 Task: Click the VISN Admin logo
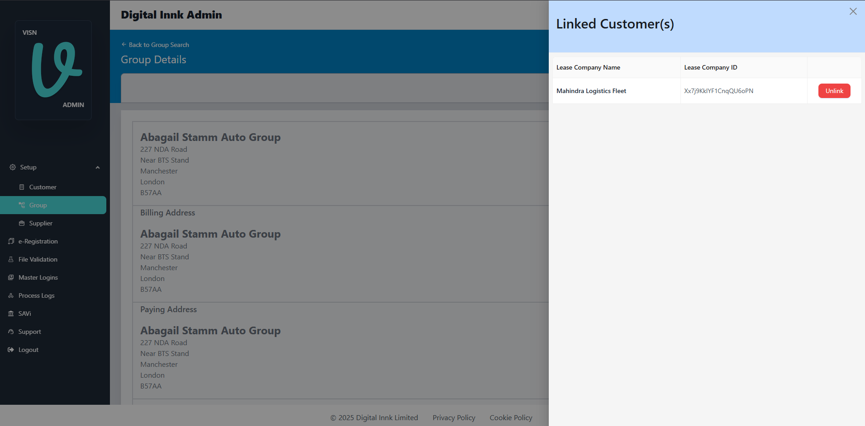[53, 70]
